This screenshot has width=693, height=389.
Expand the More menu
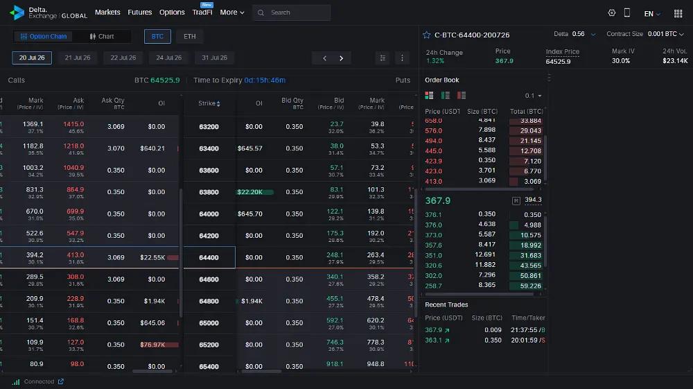(232, 12)
